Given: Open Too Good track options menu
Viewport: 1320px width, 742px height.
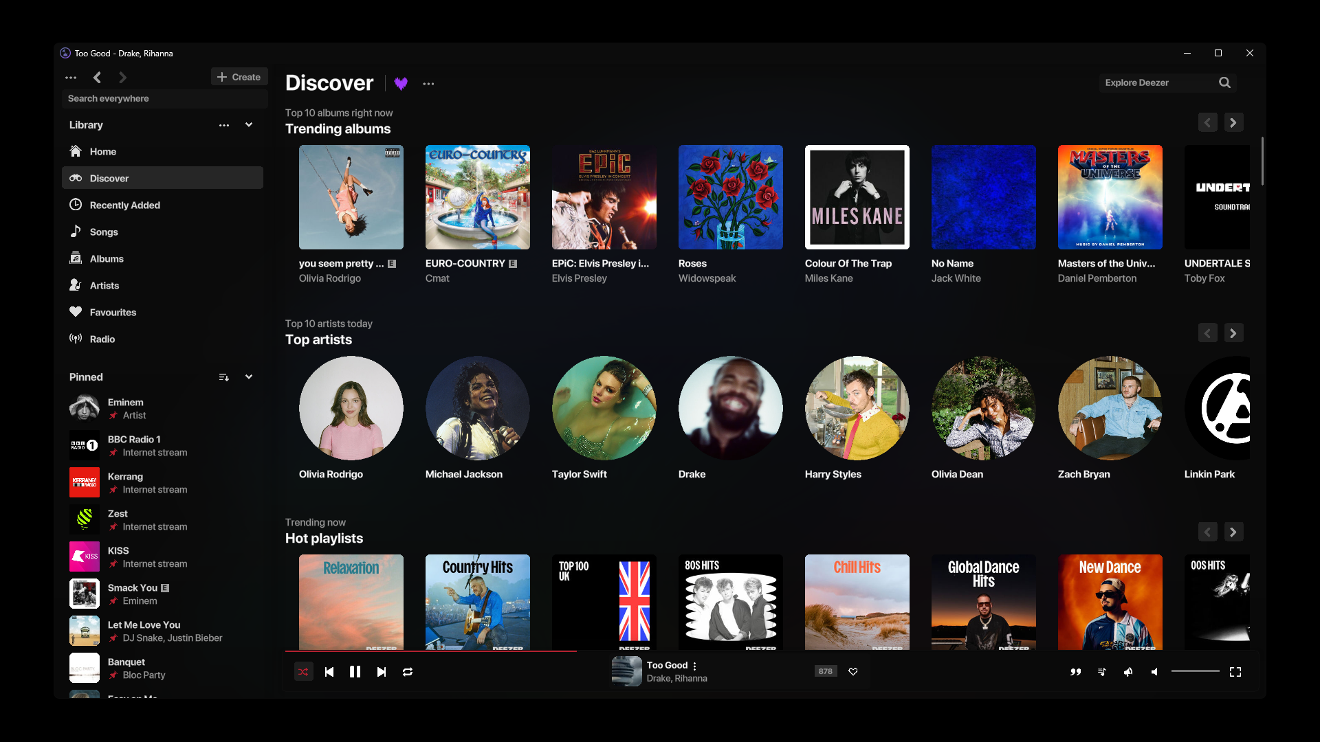Looking at the screenshot, I should click(695, 666).
